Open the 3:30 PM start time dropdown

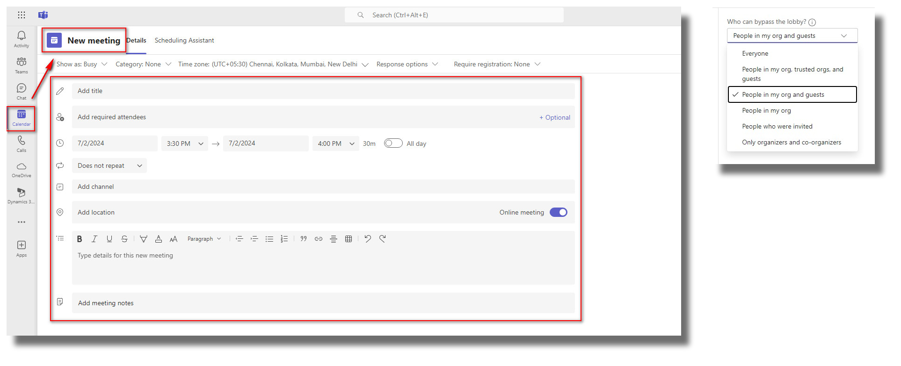[185, 144]
